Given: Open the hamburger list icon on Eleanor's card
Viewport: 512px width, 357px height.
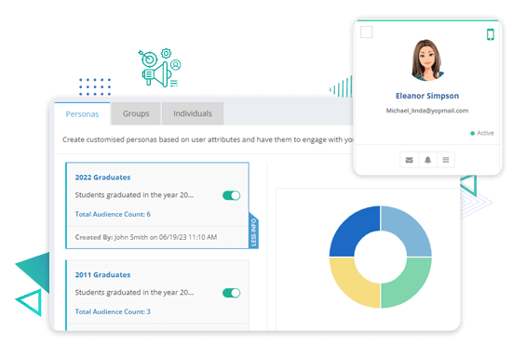Looking at the screenshot, I should pos(446,160).
